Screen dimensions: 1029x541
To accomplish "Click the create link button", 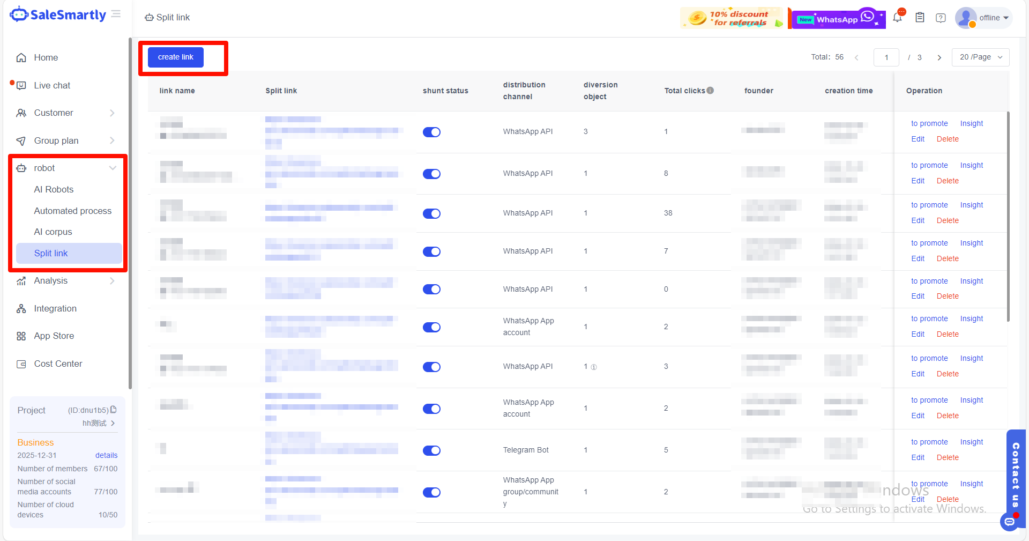I will tap(176, 57).
